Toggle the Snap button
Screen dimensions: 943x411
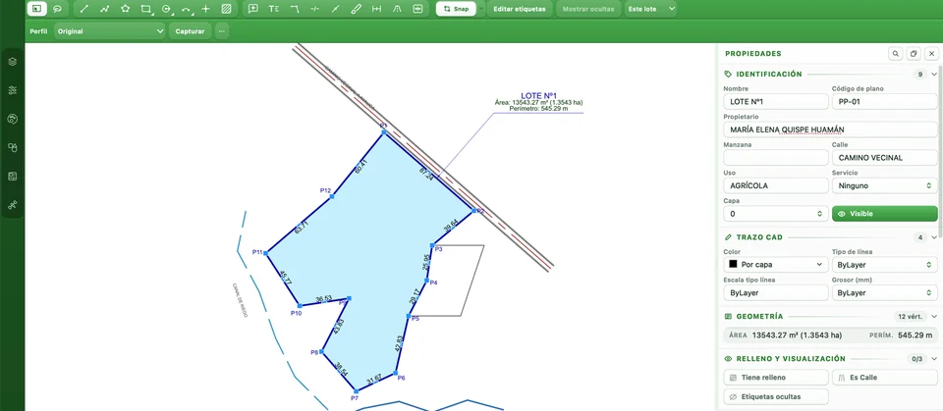(x=456, y=9)
